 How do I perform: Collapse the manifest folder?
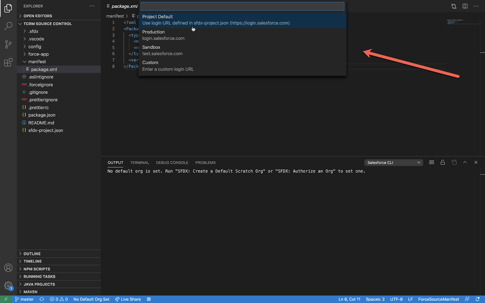(59, 62)
